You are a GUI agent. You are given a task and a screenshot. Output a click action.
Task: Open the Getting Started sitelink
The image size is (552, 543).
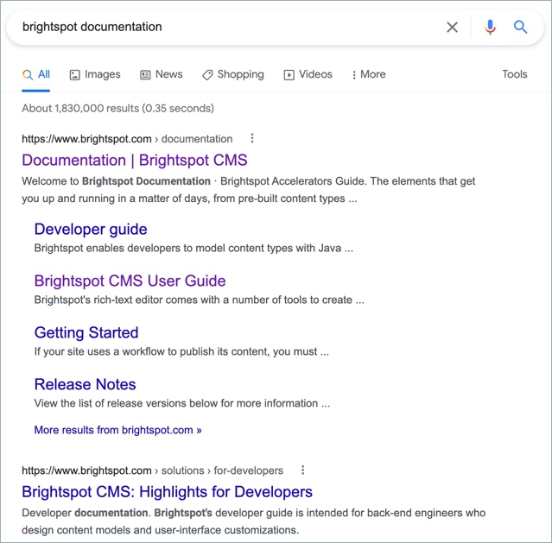86,332
